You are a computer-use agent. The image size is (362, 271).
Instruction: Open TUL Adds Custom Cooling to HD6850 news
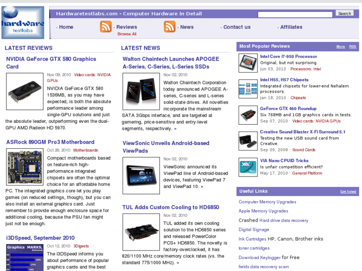click(x=171, y=207)
